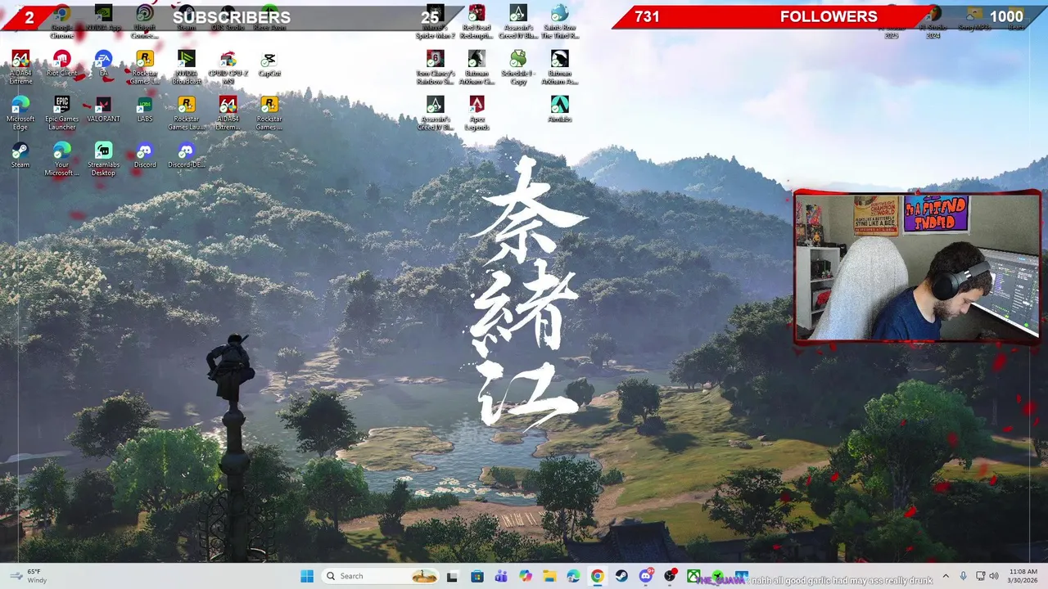Open the EA app desktop shortcut
The width and height of the screenshot is (1048, 589).
coord(103,64)
